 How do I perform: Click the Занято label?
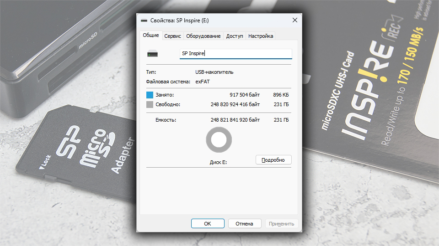pos(165,95)
